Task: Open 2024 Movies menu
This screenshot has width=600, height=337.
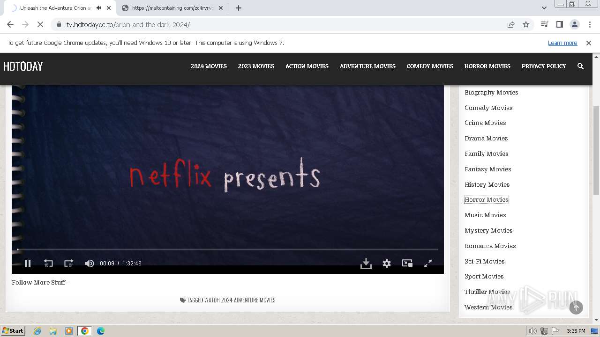Action: 209,66
